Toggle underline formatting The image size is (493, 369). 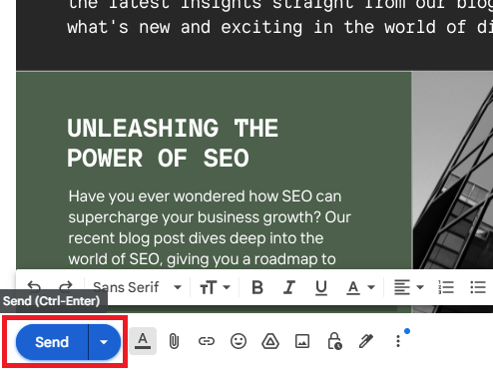tap(321, 288)
